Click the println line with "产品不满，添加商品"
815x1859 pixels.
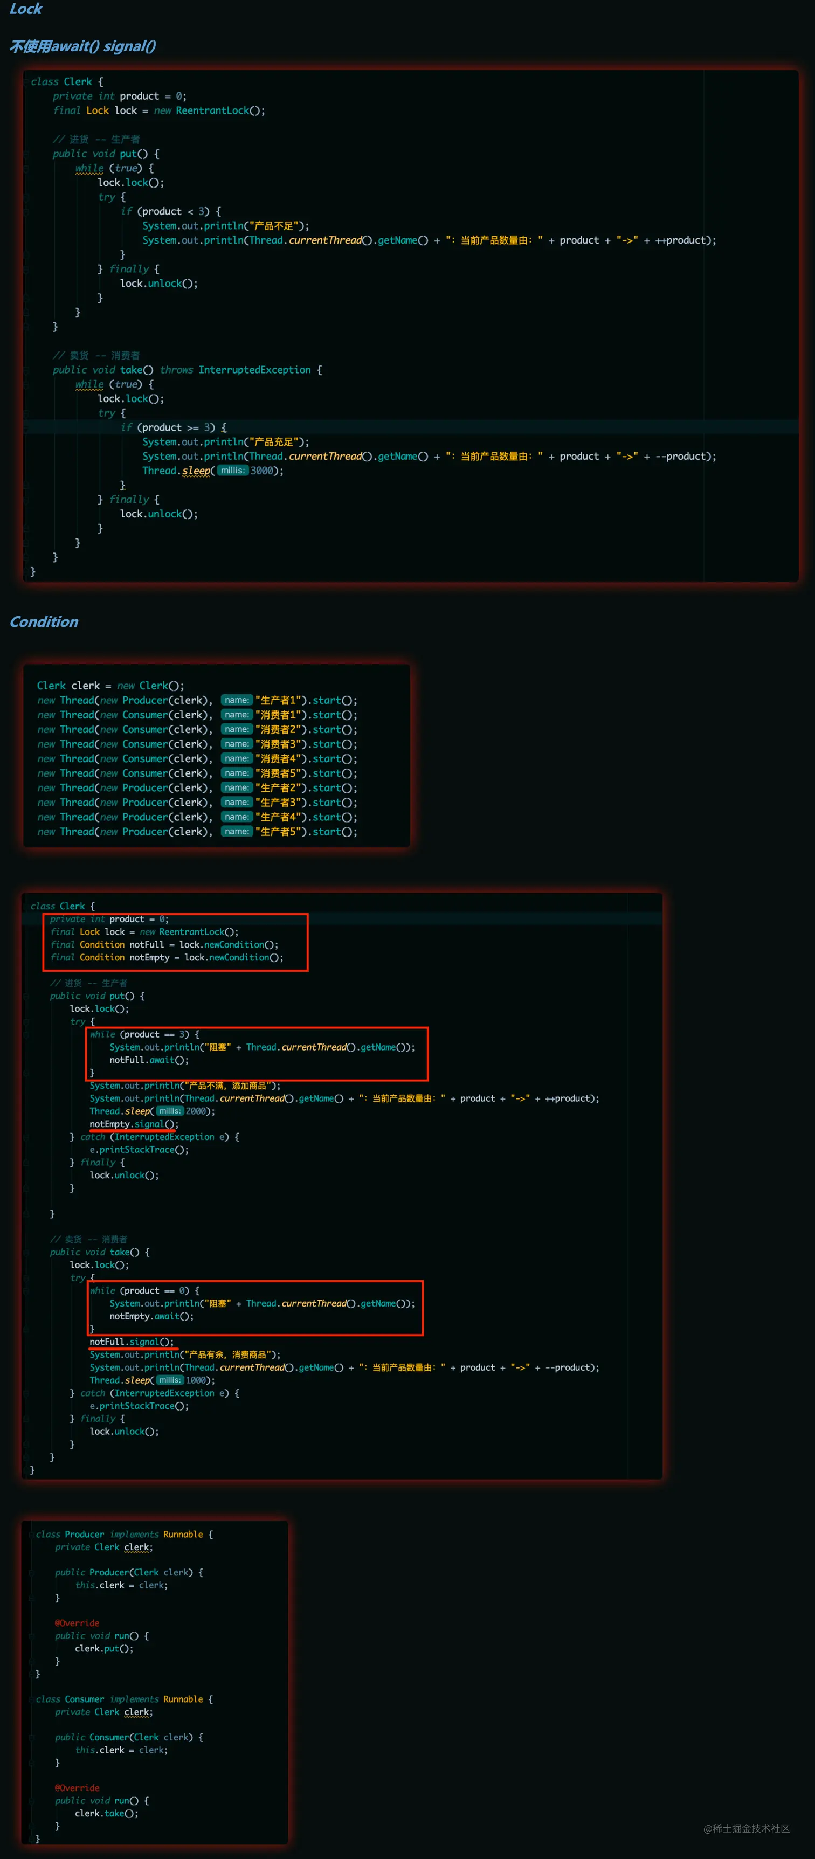(185, 1086)
